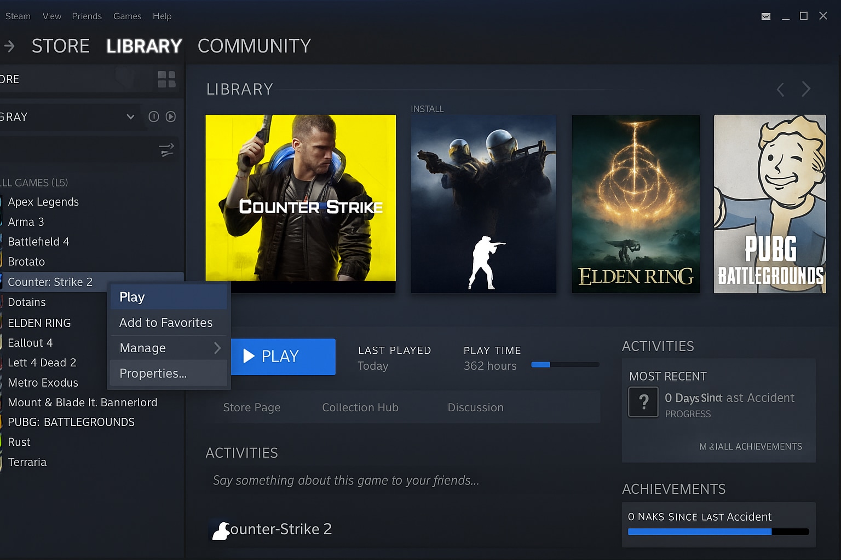
Task: Open the ALL ACHIEVEMENTS link
Action: click(751, 447)
